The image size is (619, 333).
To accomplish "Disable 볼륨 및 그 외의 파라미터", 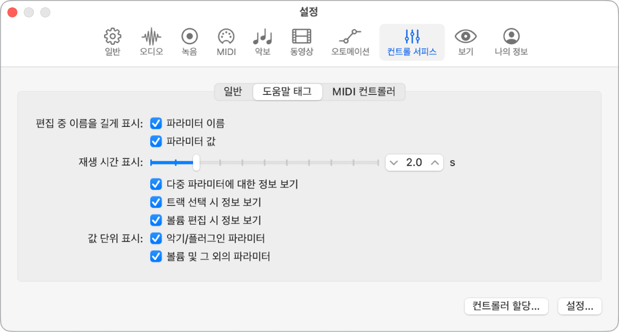I will pyautogui.click(x=156, y=257).
